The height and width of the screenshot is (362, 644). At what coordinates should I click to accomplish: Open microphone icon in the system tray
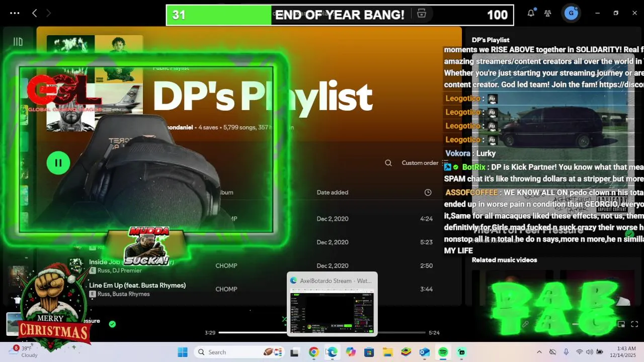click(566, 352)
